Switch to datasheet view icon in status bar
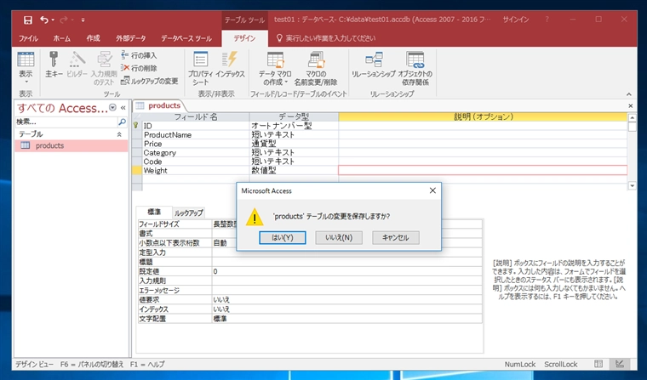This screenshot has width=647, height=380. point(598,364)
